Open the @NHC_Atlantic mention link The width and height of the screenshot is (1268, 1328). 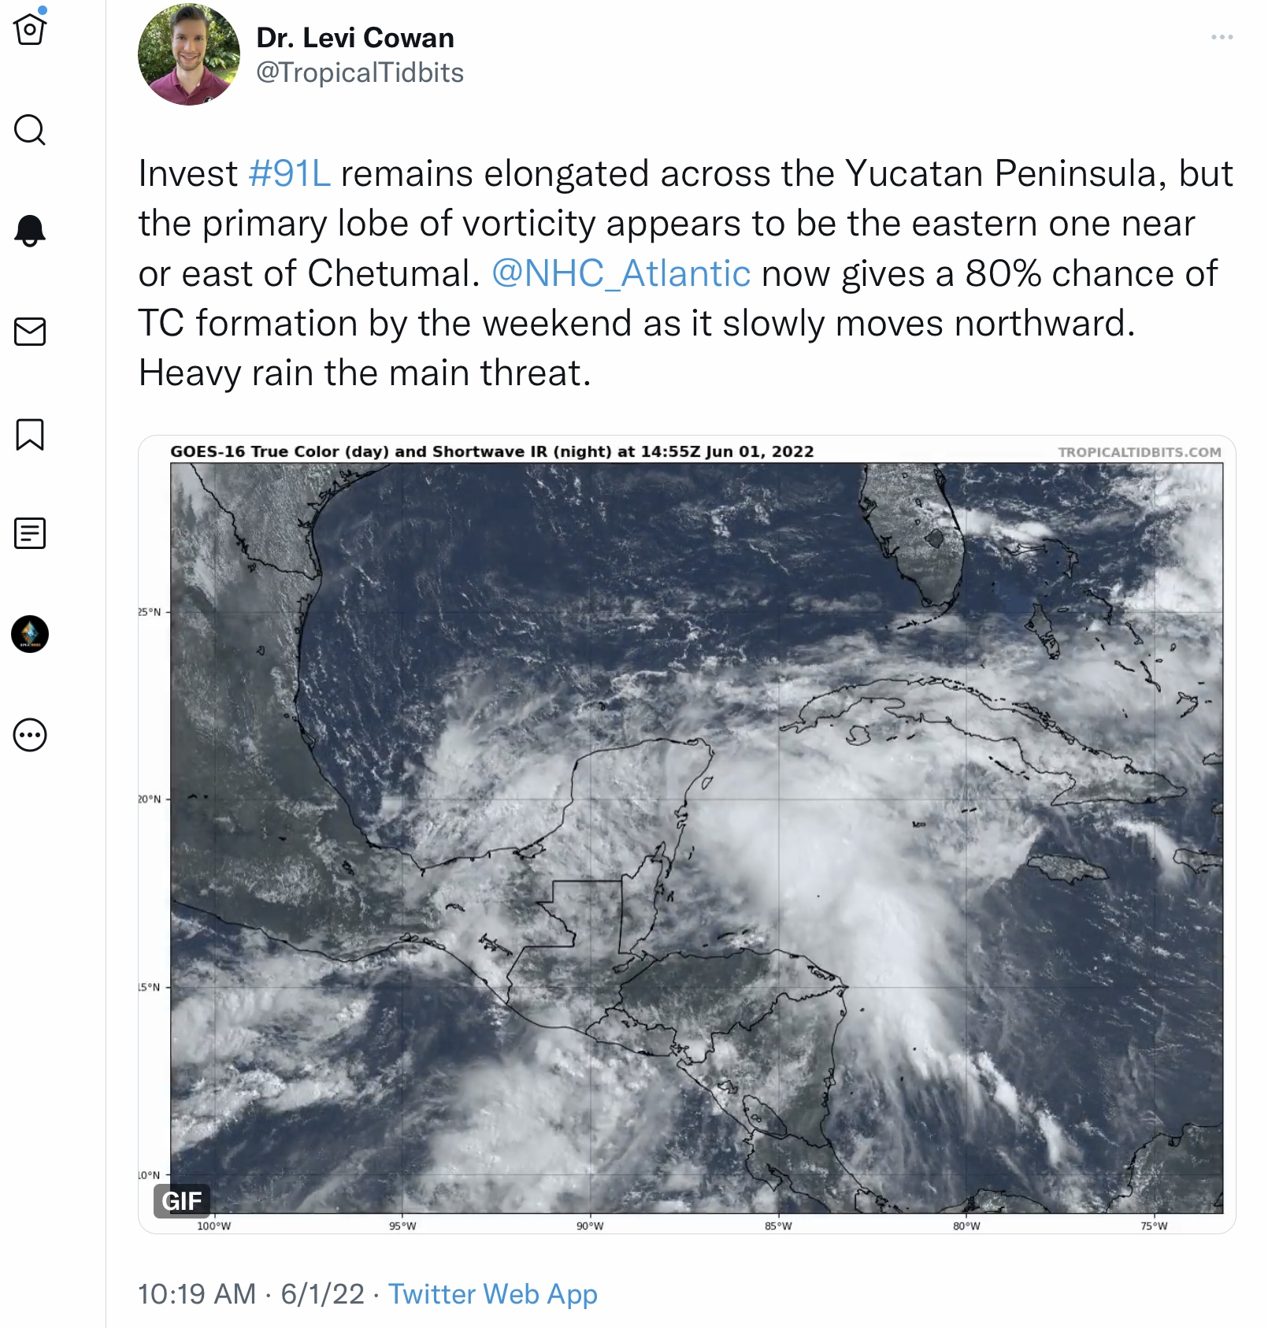click(621, 273)
